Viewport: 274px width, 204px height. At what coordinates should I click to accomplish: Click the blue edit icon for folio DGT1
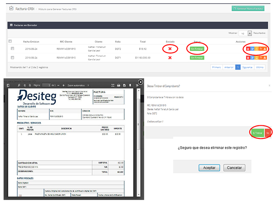click(x=252, y=58)
